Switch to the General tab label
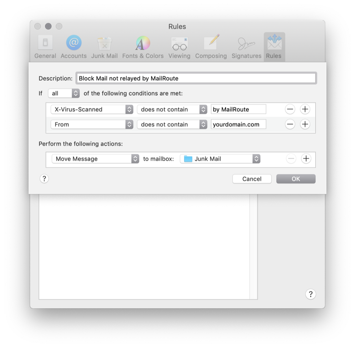Screen dimensions: 355x348 tap(45, 56)
